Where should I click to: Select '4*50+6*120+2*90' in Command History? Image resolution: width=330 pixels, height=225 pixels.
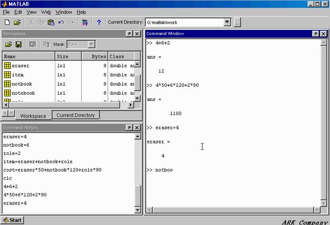(x=25, y=195)
